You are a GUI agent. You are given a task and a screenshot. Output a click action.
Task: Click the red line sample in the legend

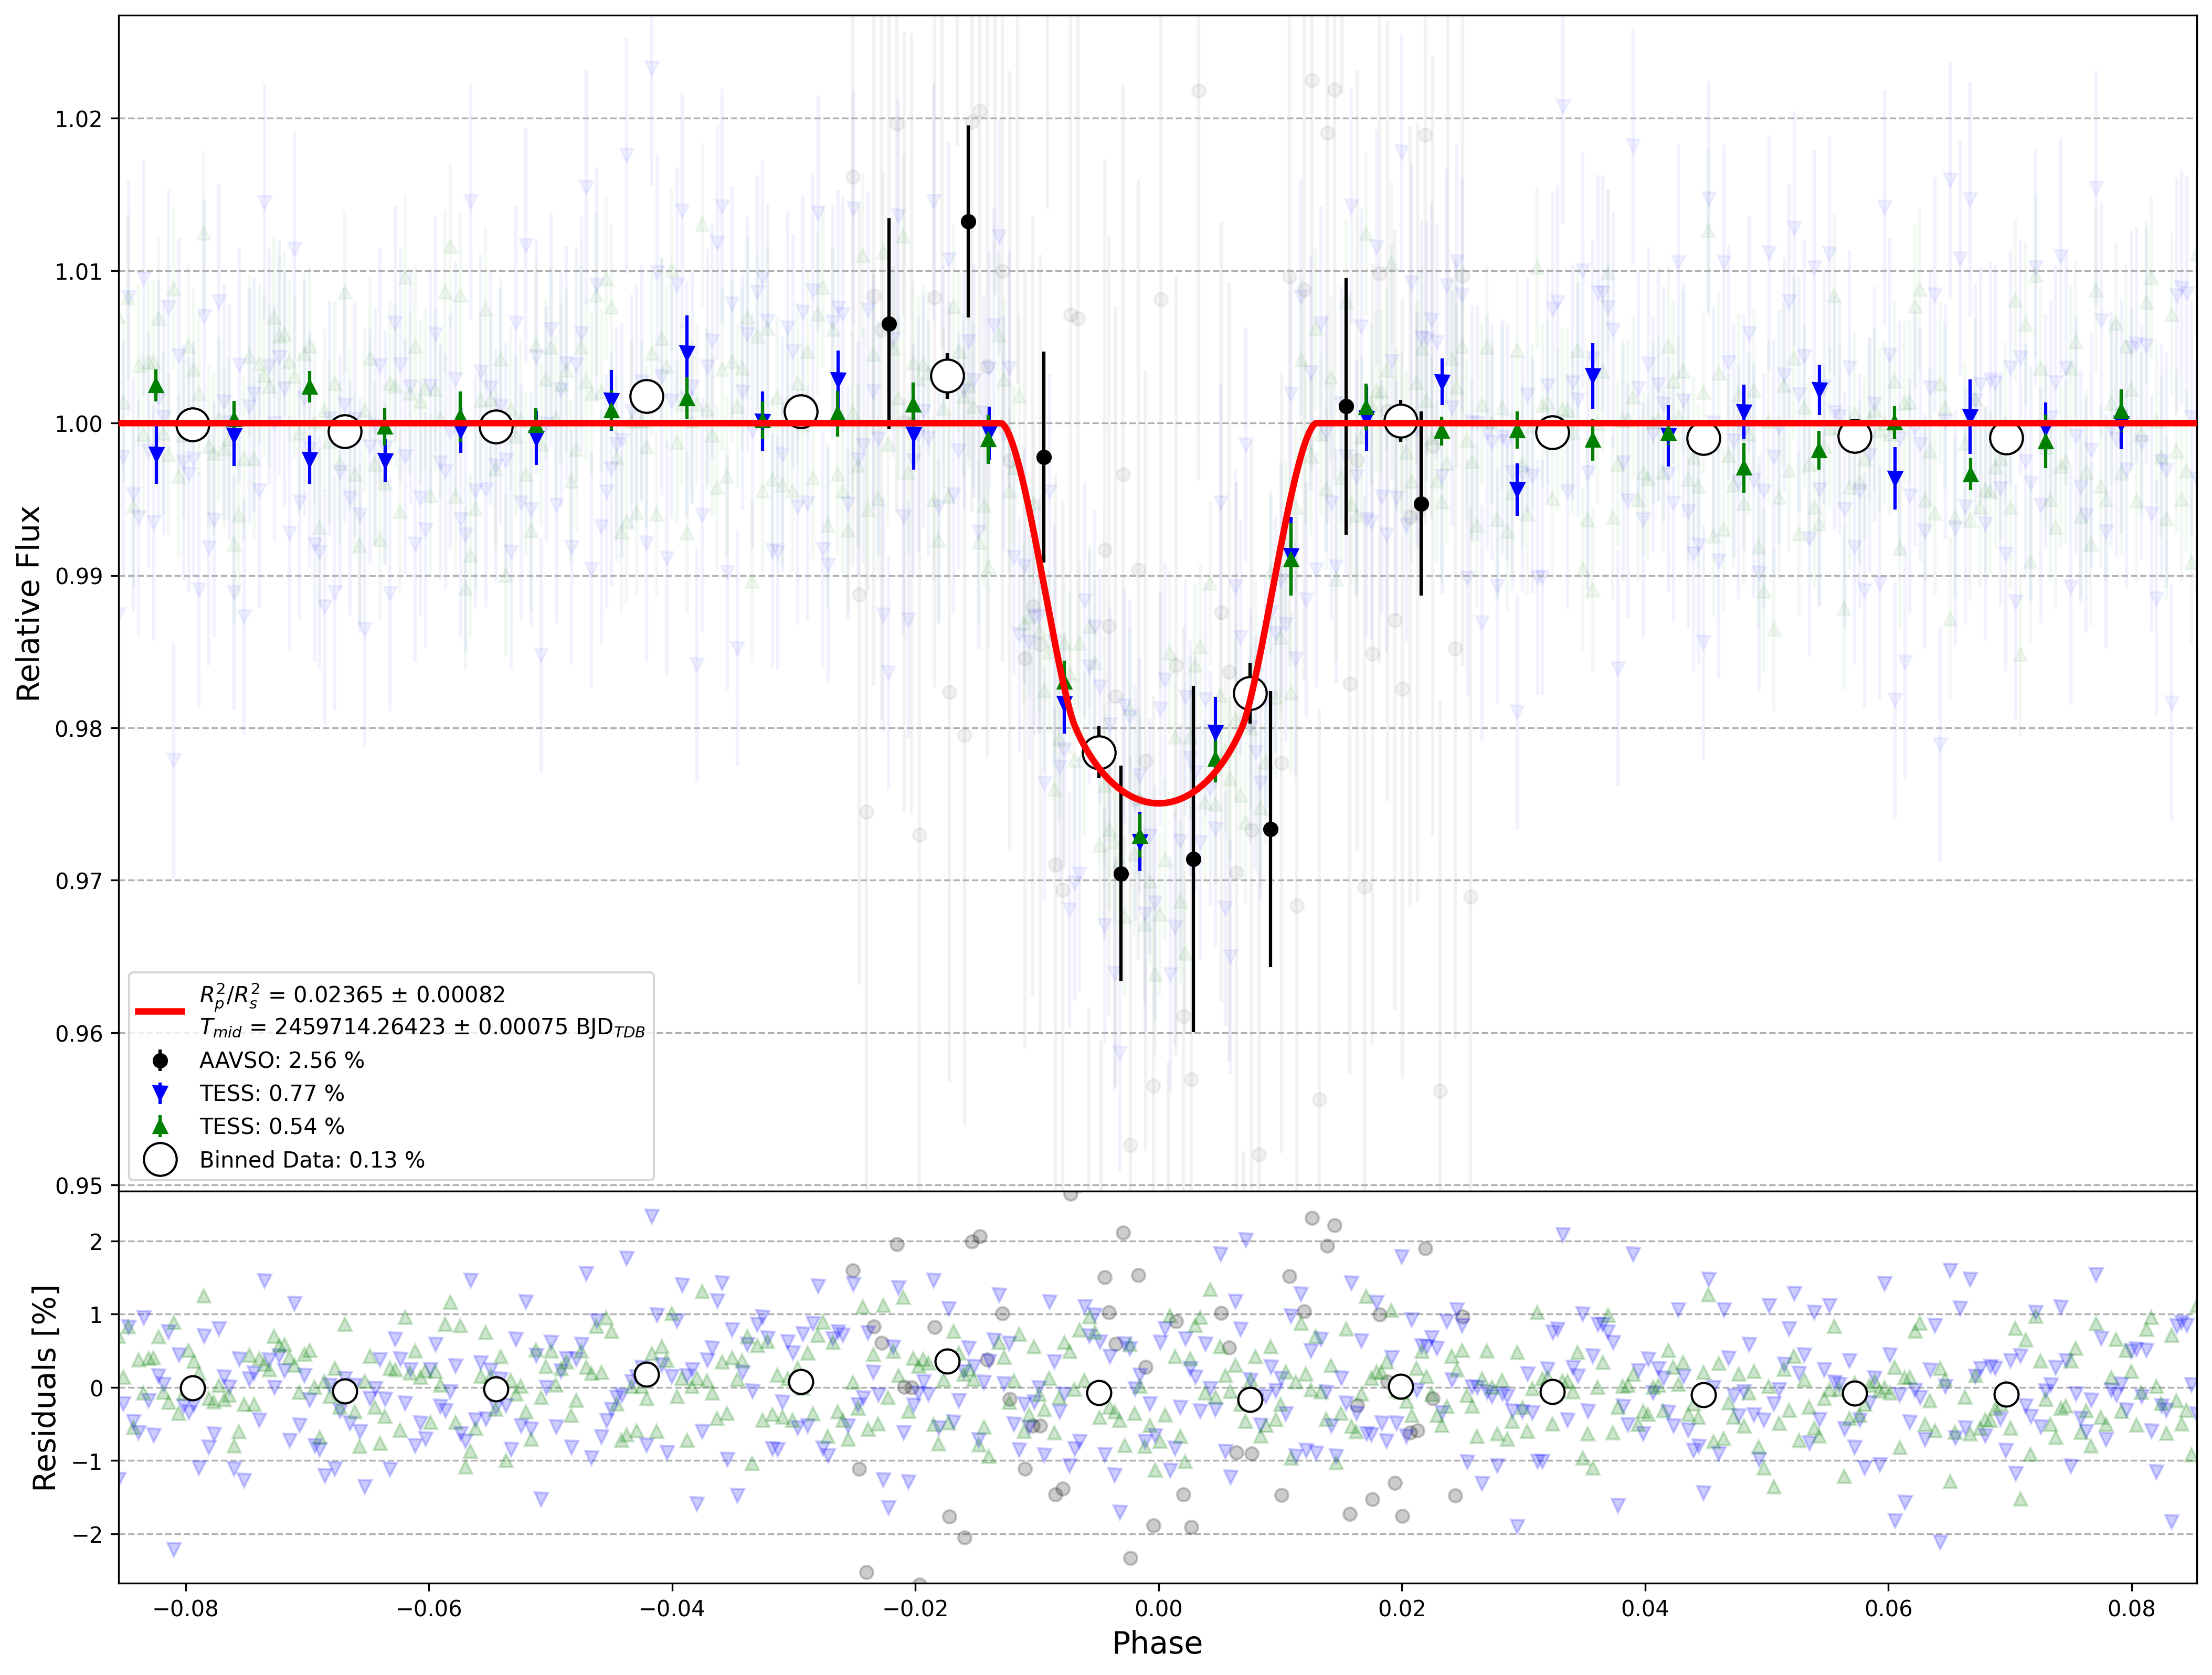coord(160,1011)
